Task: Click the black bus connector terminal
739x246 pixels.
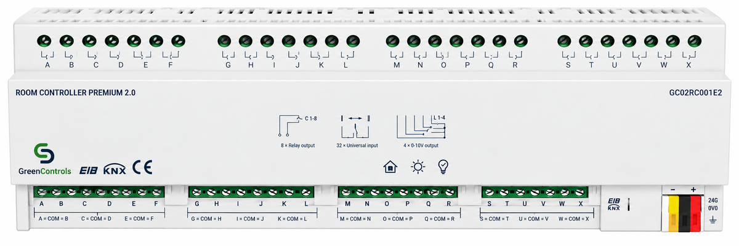Action: [683, 213]
